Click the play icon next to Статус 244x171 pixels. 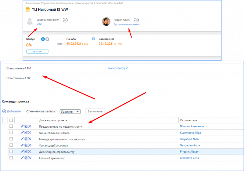click(x=43, y=39)
